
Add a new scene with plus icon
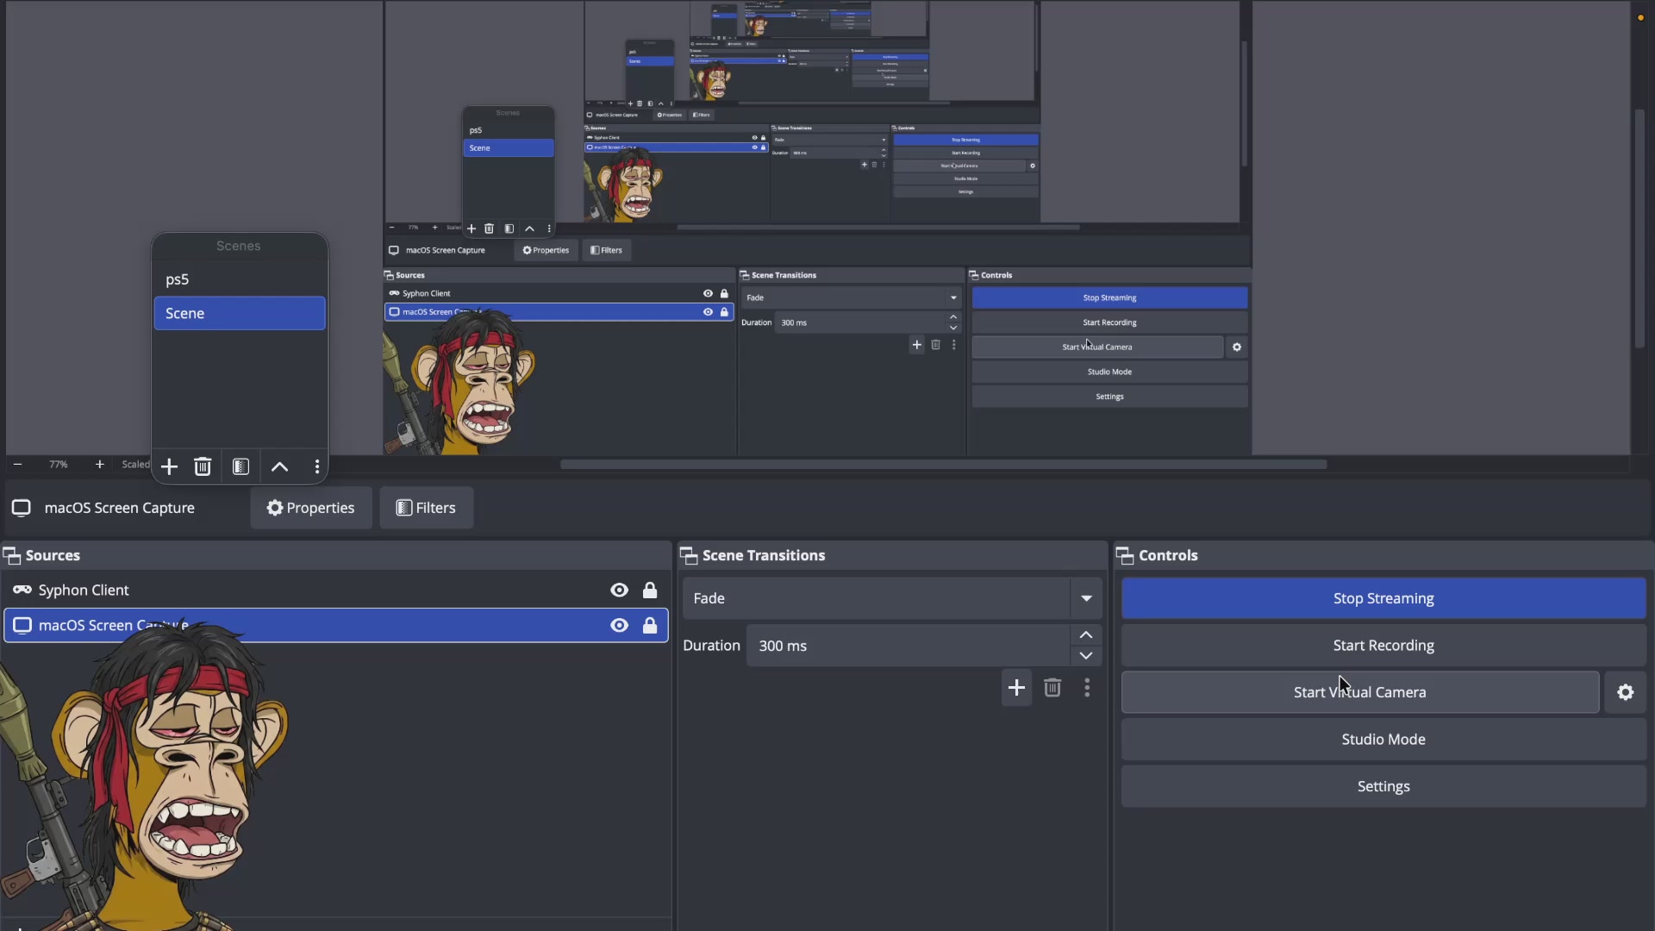pos(169,466)
